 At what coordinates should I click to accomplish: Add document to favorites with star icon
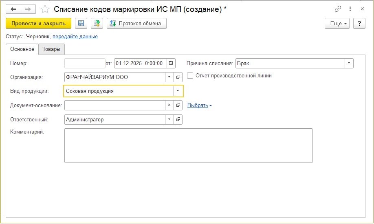coord(46,9)
